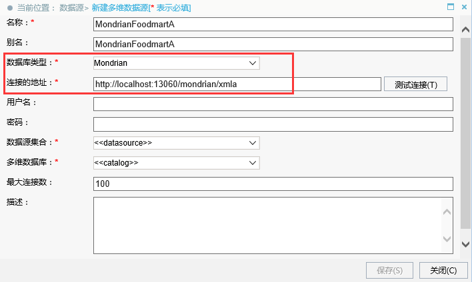Image resolution: width=472 pixels, height=282 pixels.
Task: Open the 数据源集合 datasource dropdown
Action: [x=177, y=143]
